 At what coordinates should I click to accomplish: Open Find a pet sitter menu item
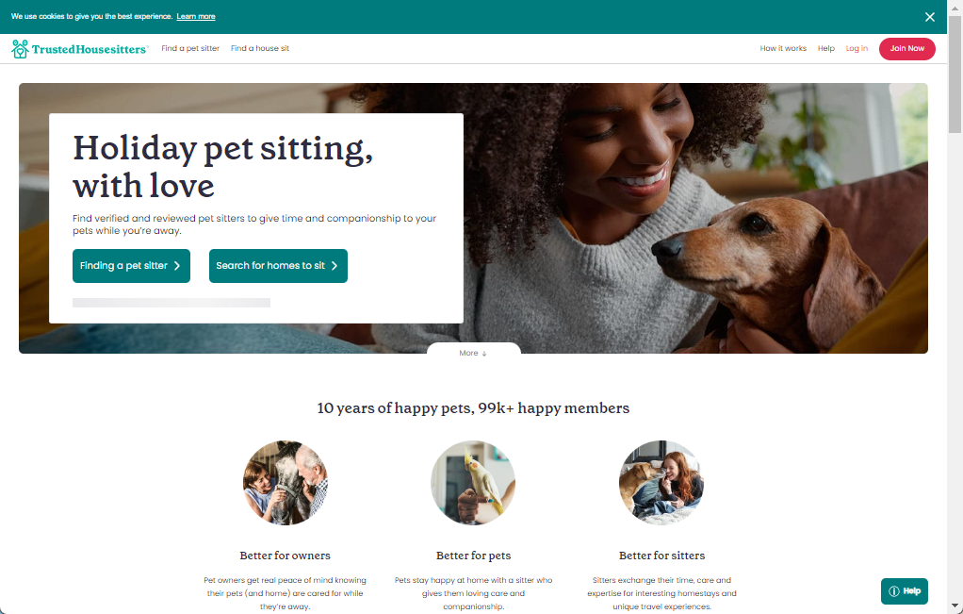tap(190, 48)
